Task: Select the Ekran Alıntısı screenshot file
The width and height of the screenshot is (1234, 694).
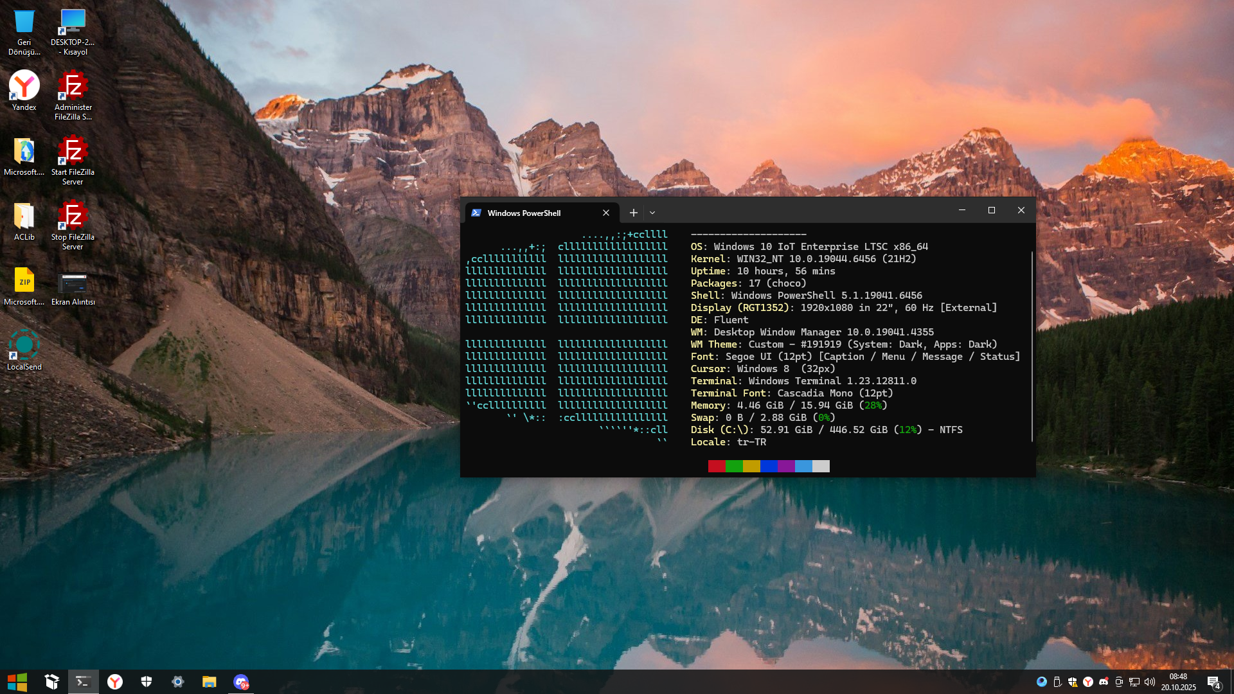Action: 73,287
